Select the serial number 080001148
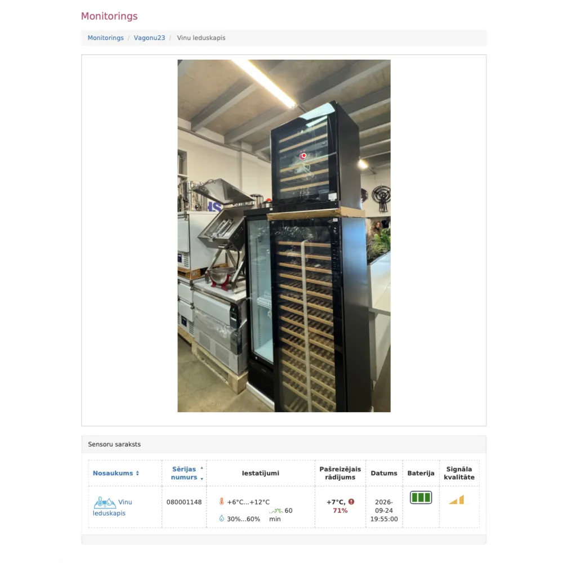The width and height of the screenshot is (563, 563). pyautogui.click(x=184, y=502)
